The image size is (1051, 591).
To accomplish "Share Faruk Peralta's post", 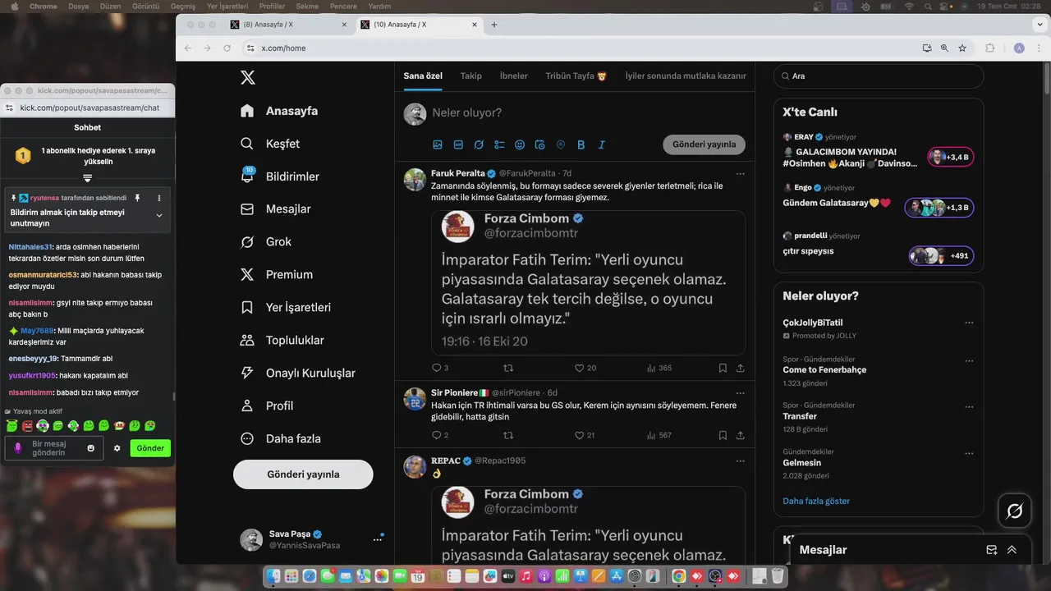I will pyautogui.click(x=741, y=368).
